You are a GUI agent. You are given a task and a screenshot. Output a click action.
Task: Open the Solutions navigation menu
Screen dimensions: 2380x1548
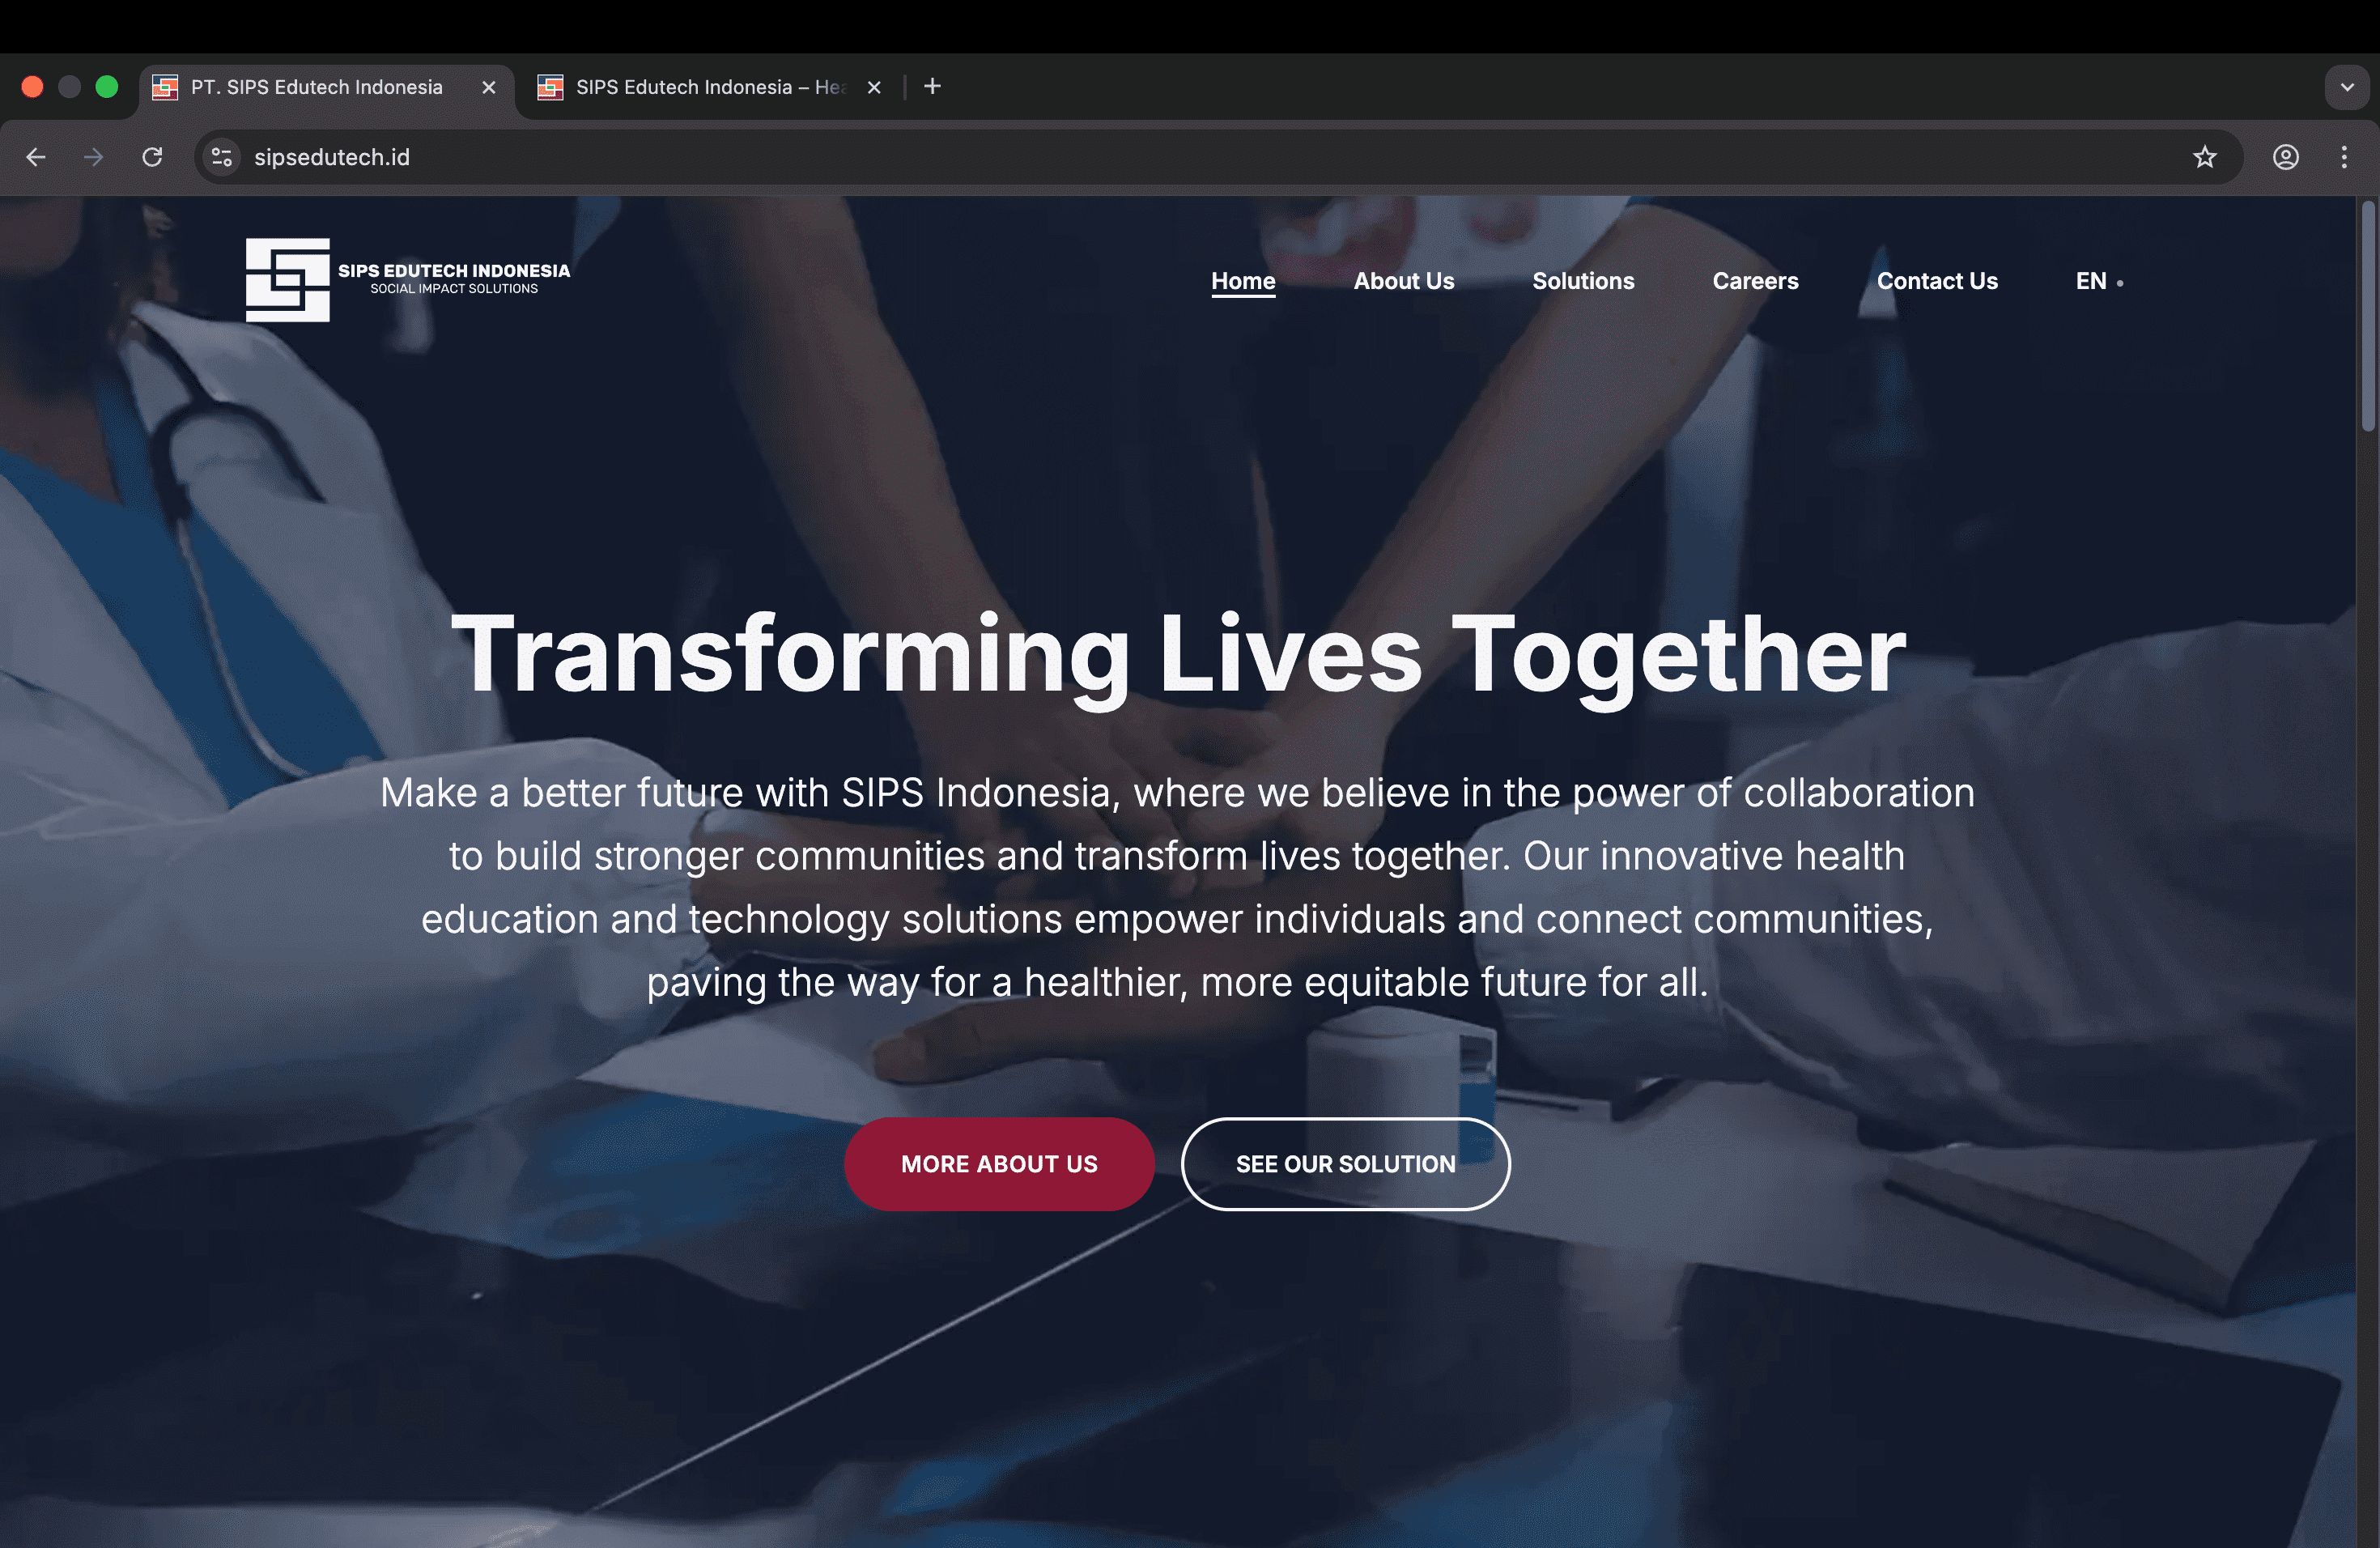tap(1583, 281)
